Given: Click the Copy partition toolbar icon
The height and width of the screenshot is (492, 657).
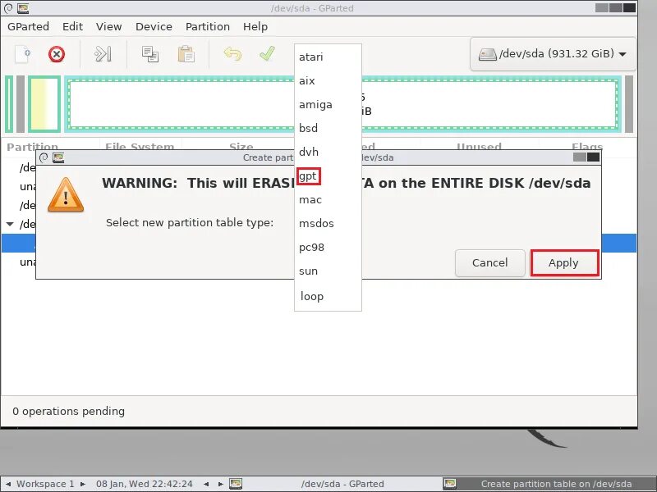Looking at the screenshot, I should tap(150, 54).
